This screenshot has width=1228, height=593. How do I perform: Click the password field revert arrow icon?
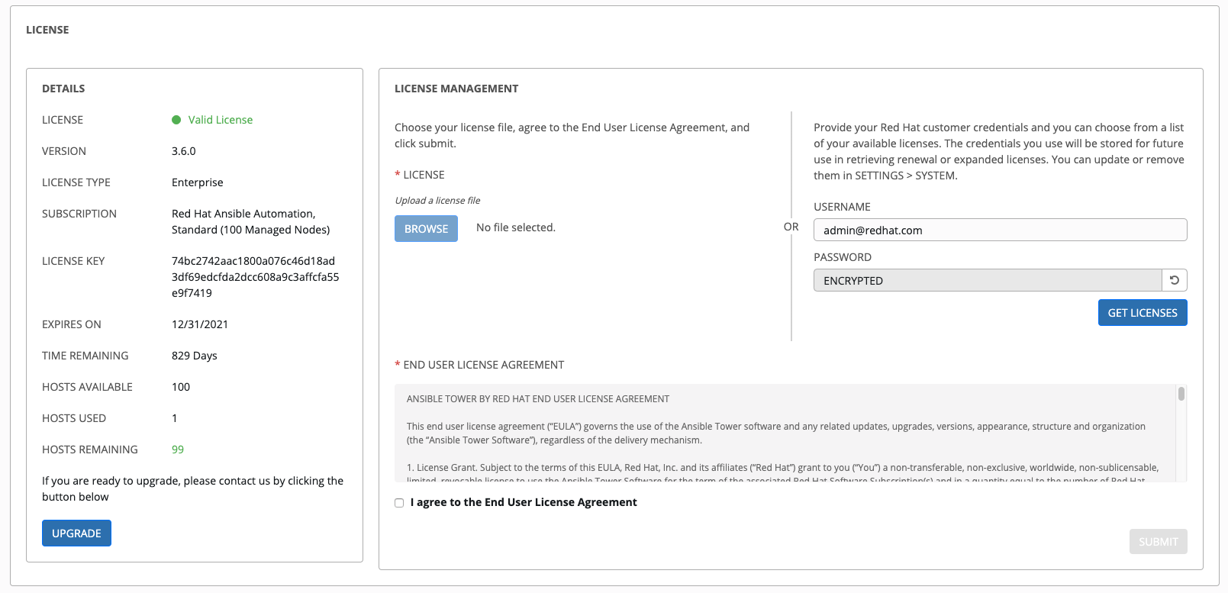coord(1175,280)
